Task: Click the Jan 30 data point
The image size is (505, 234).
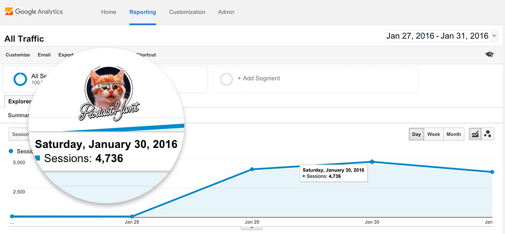Action: [x=372, y=162]
